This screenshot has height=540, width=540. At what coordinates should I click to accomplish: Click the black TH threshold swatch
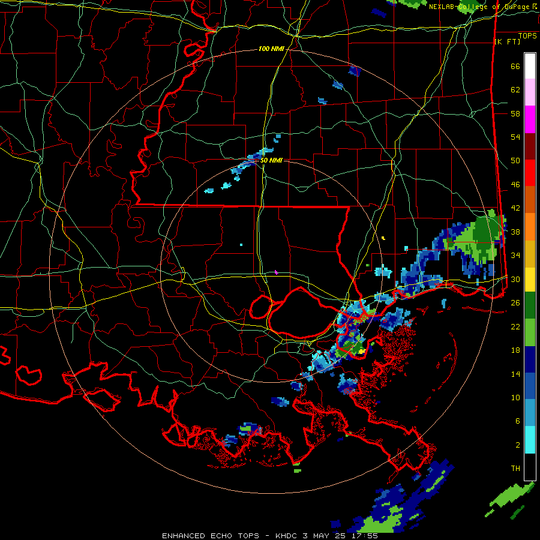pos(530,467)
